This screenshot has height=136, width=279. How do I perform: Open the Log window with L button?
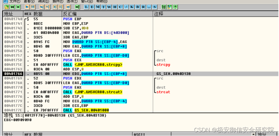(x=86, y=7)
